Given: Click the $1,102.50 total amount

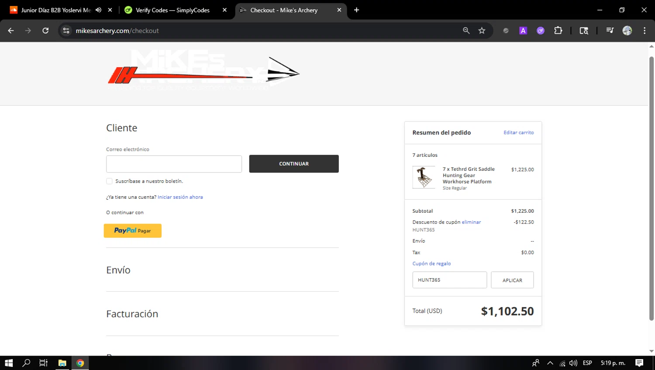Looking at the screenshot, I should pyautogui.click(x=507, y=311).
